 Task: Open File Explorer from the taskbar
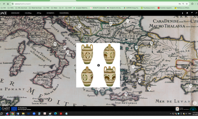tap(23, 114)
